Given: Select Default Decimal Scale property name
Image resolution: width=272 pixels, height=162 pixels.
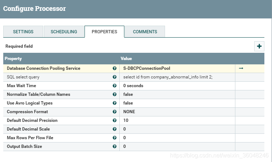Looking at the screenshot, I should [28, 129].
